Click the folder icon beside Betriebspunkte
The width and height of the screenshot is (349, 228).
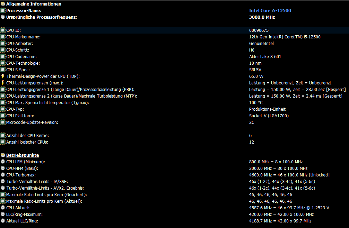(x=3, y=155)
